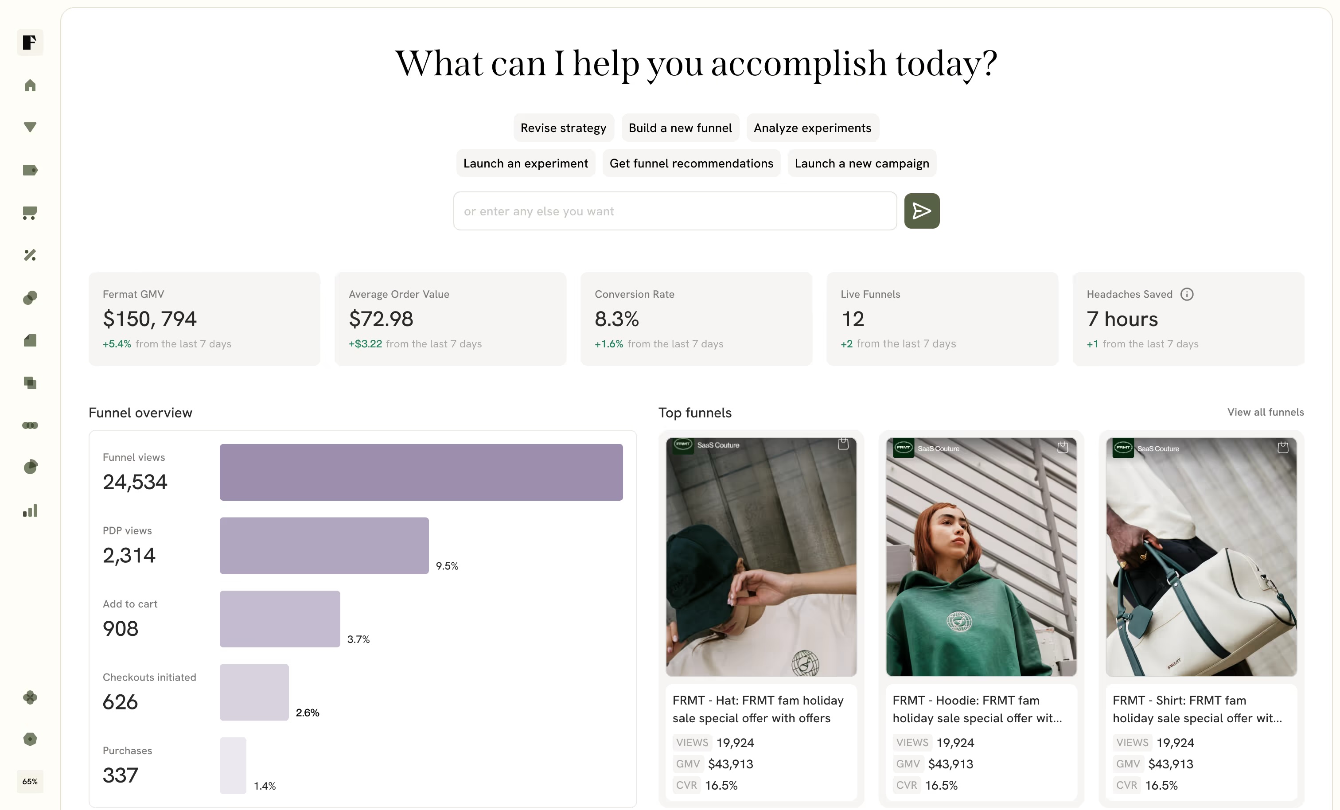The height and width of the screenshot is (810, 1340).
Task: Click the 65% indicator in sidebar
Action: click(30, 781)
